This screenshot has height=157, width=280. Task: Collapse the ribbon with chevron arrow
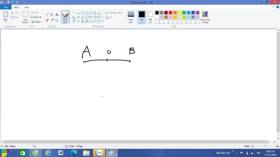273,7
